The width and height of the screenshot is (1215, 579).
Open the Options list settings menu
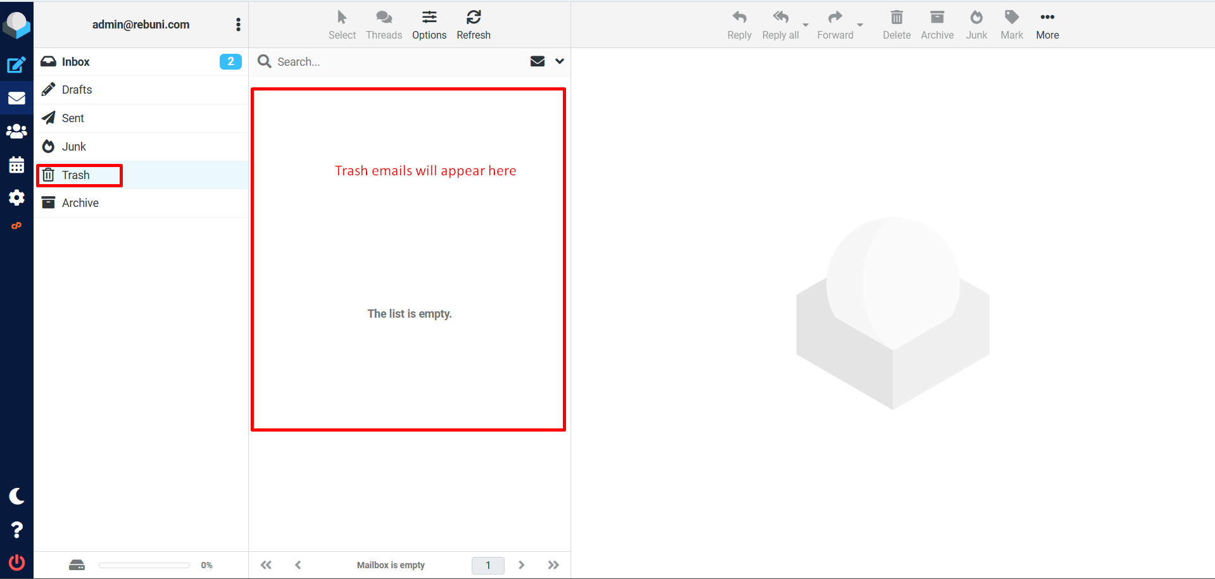coord(429,24)
